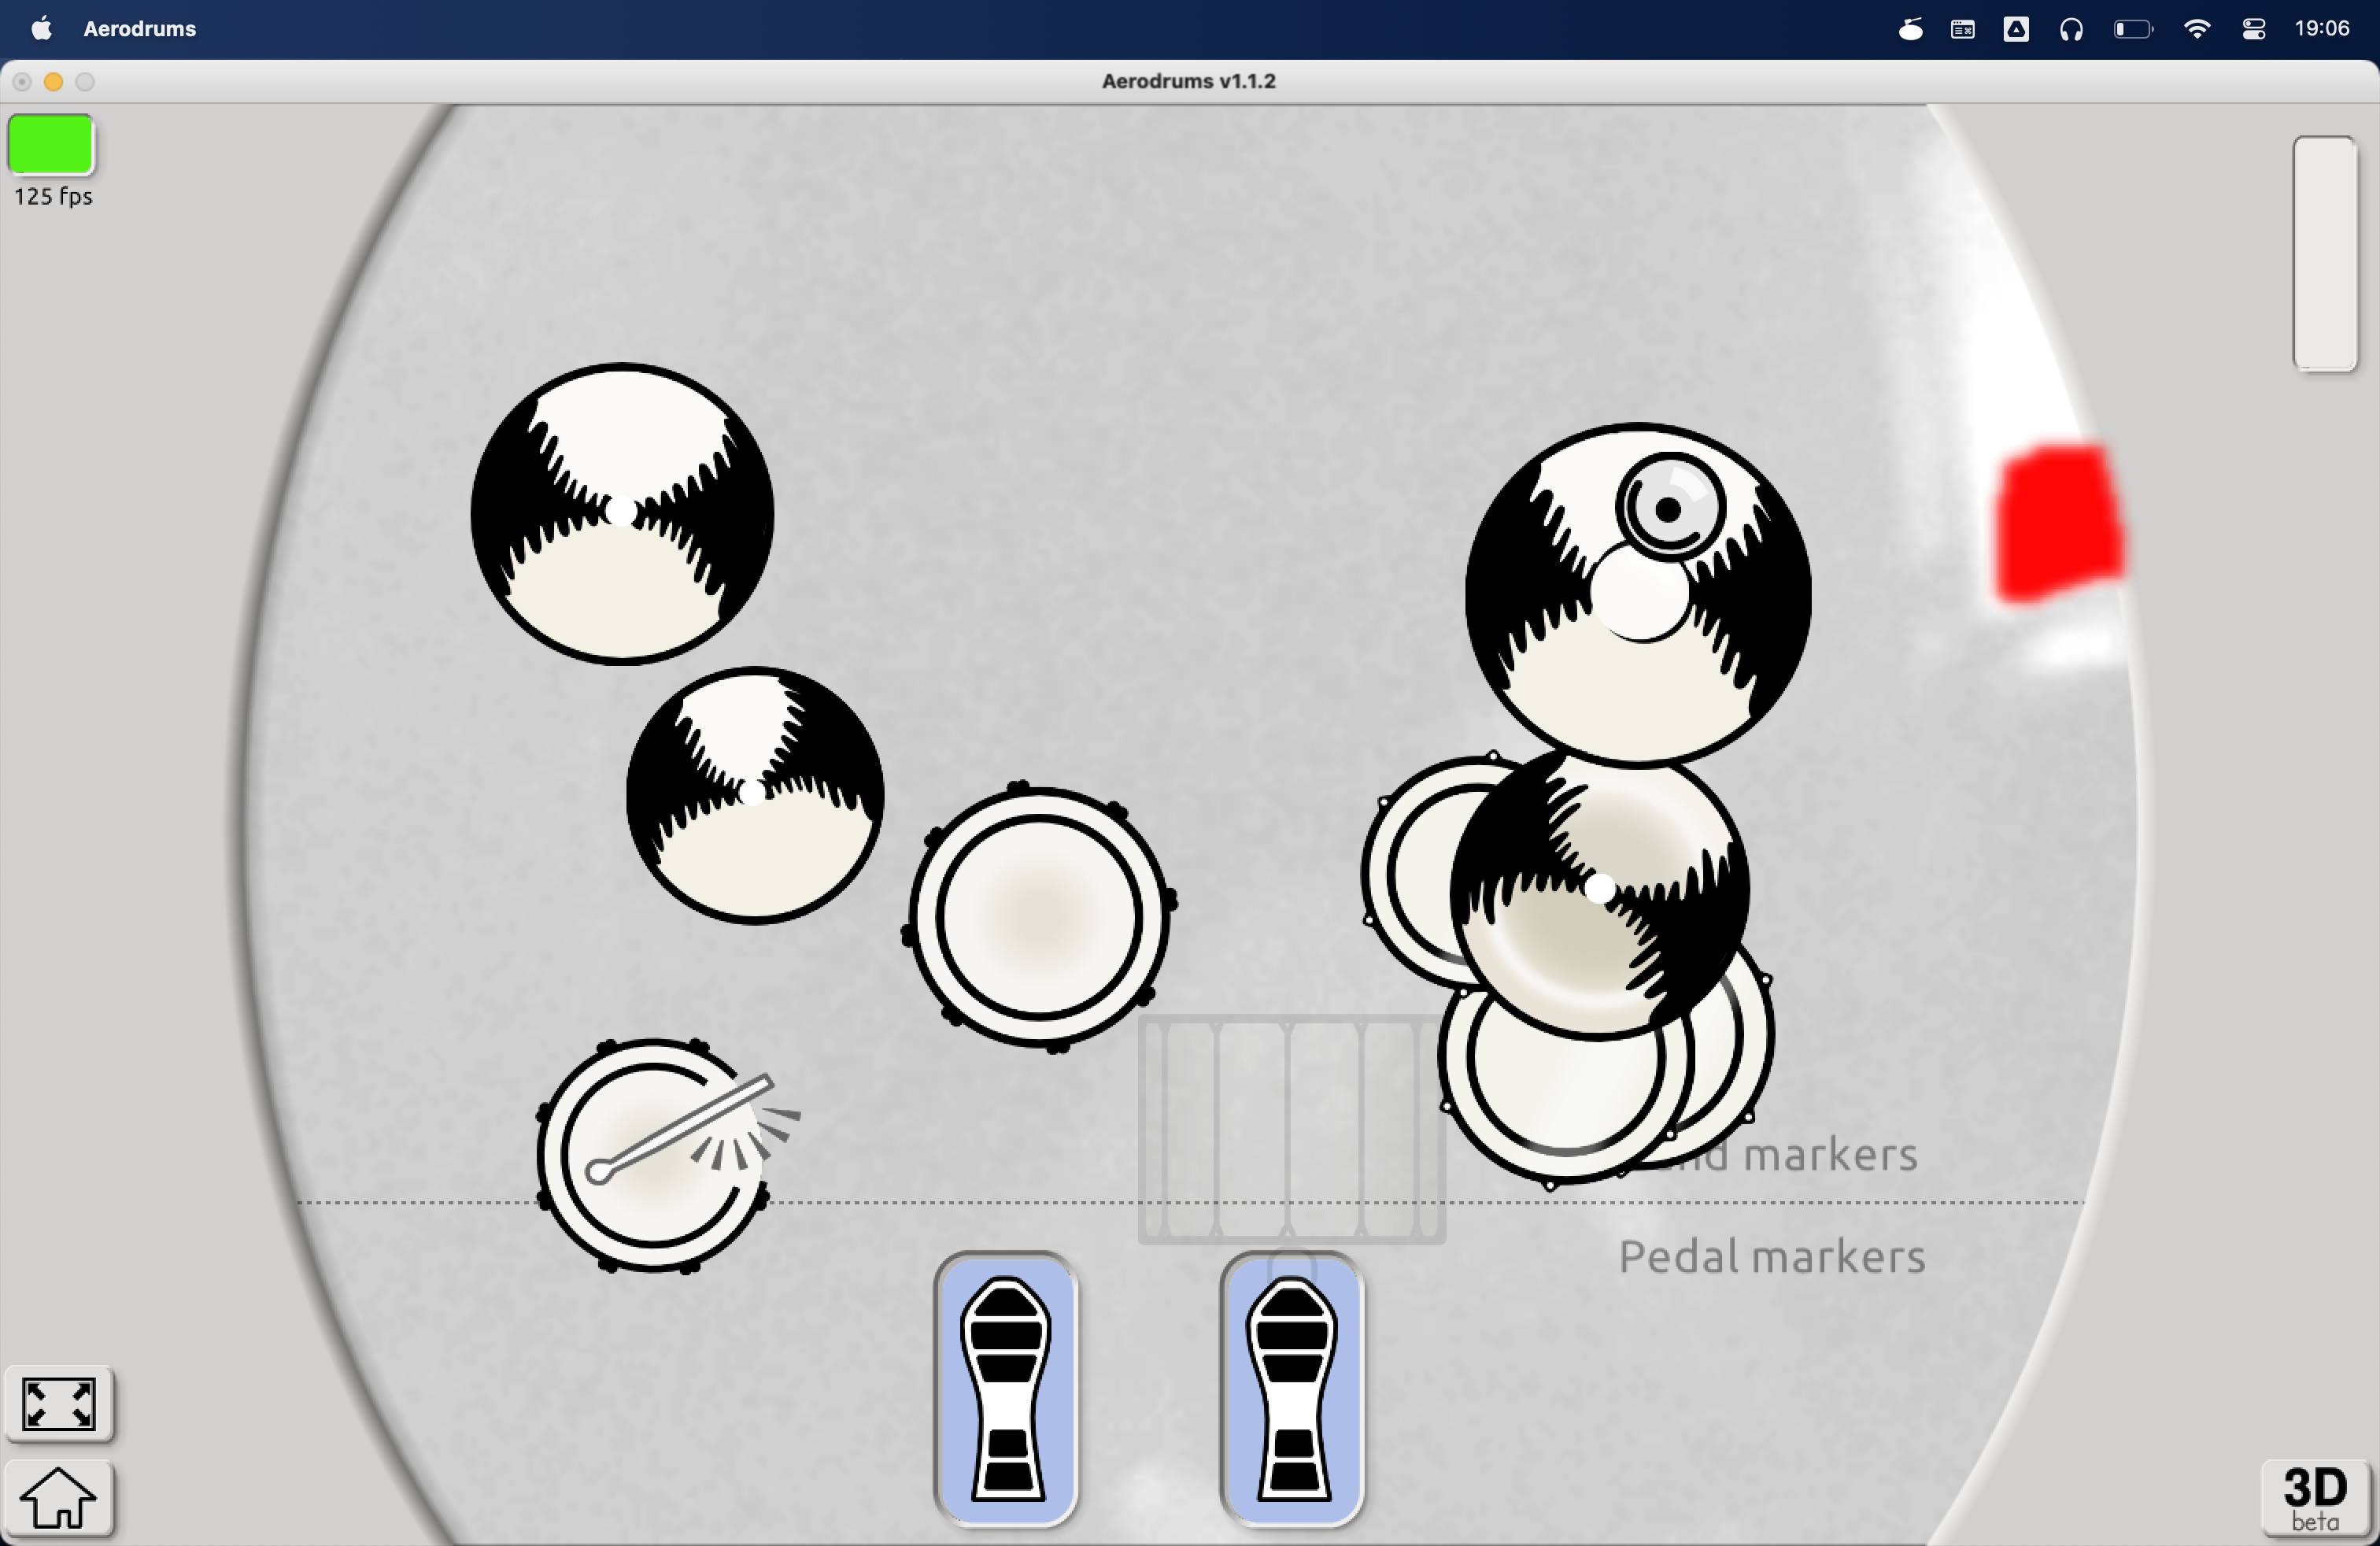Click the right foot pedal

[1292, 1388]
